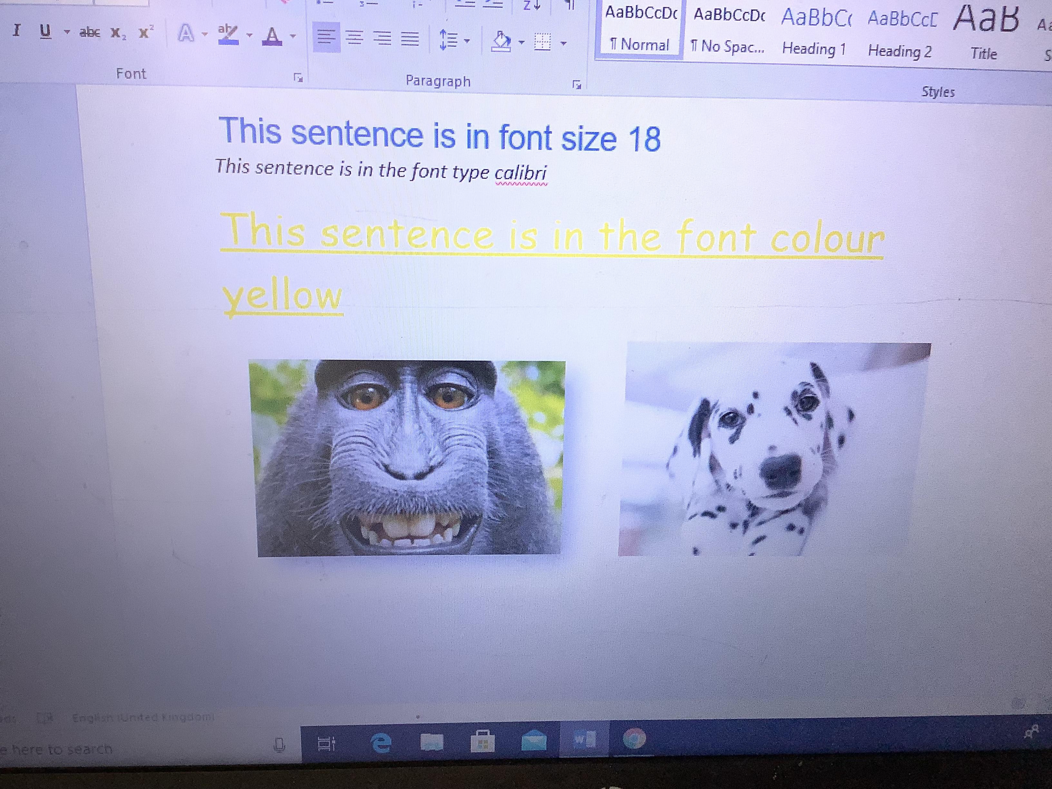
Task: Open text highlight colour dropdown arrow
Action: [249, 35]
